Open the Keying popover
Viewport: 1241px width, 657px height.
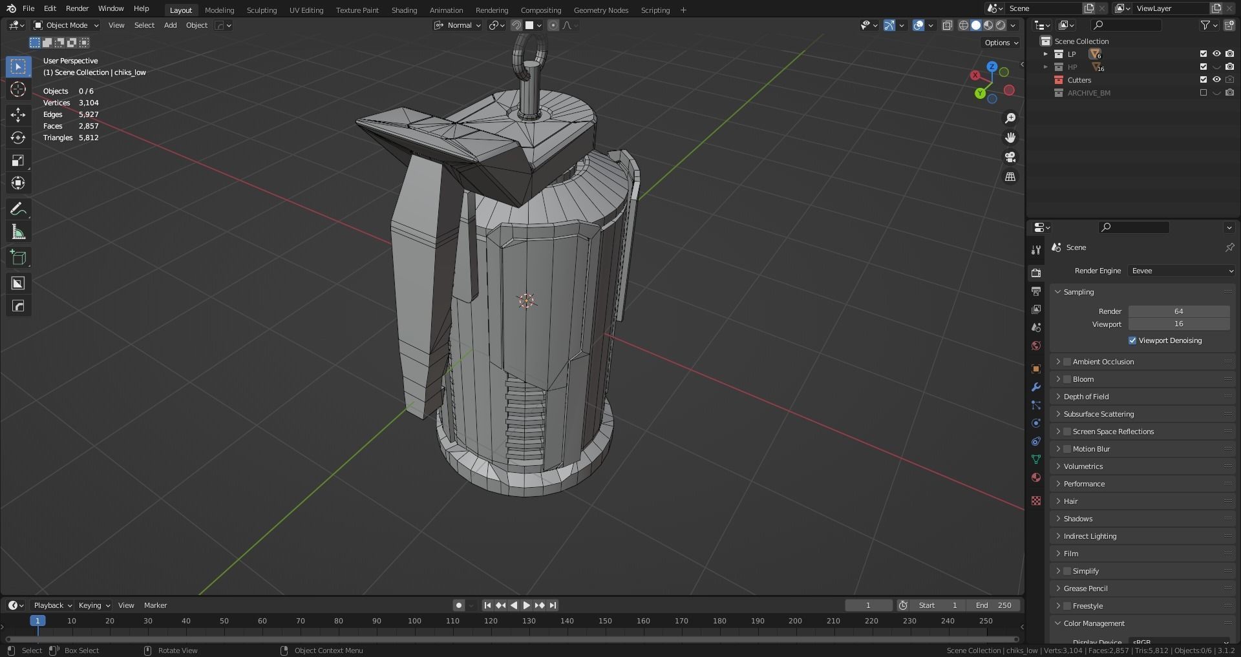pyautogui.click(x=94, y=605)
